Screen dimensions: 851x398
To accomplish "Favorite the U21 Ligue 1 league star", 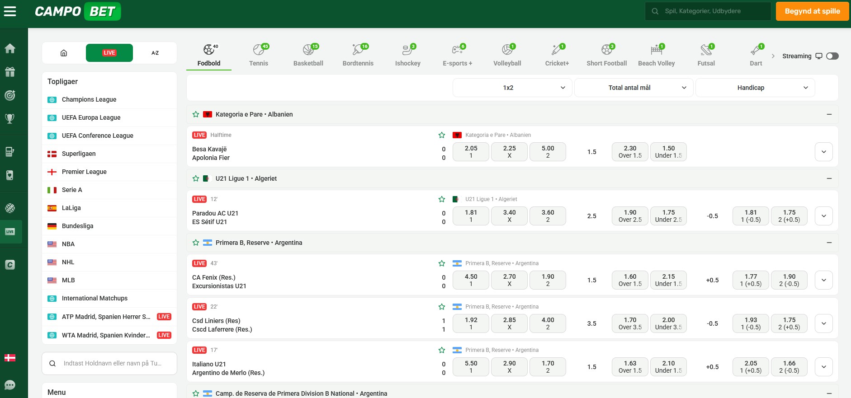I will (x=196, y=178).
